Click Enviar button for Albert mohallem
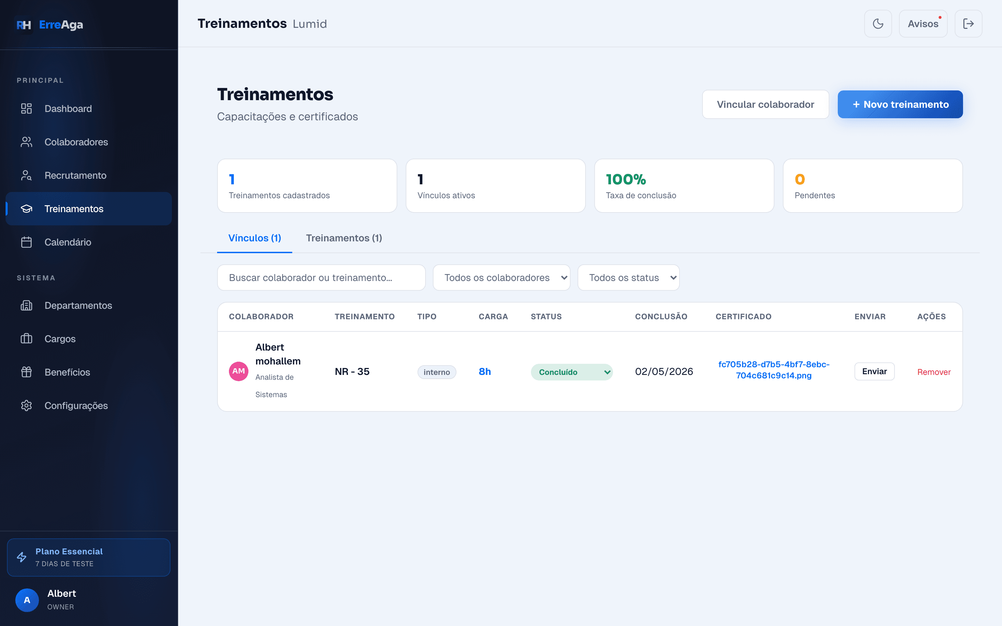 874,371
